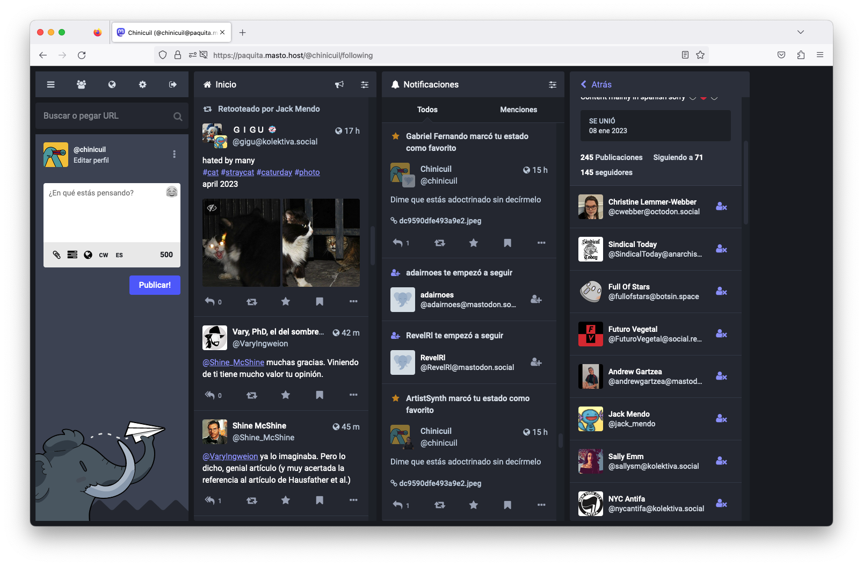View 245 Publicaciones tab
Image resolution: width=863 pixels, height=566 pixels.
pos(611,157)
